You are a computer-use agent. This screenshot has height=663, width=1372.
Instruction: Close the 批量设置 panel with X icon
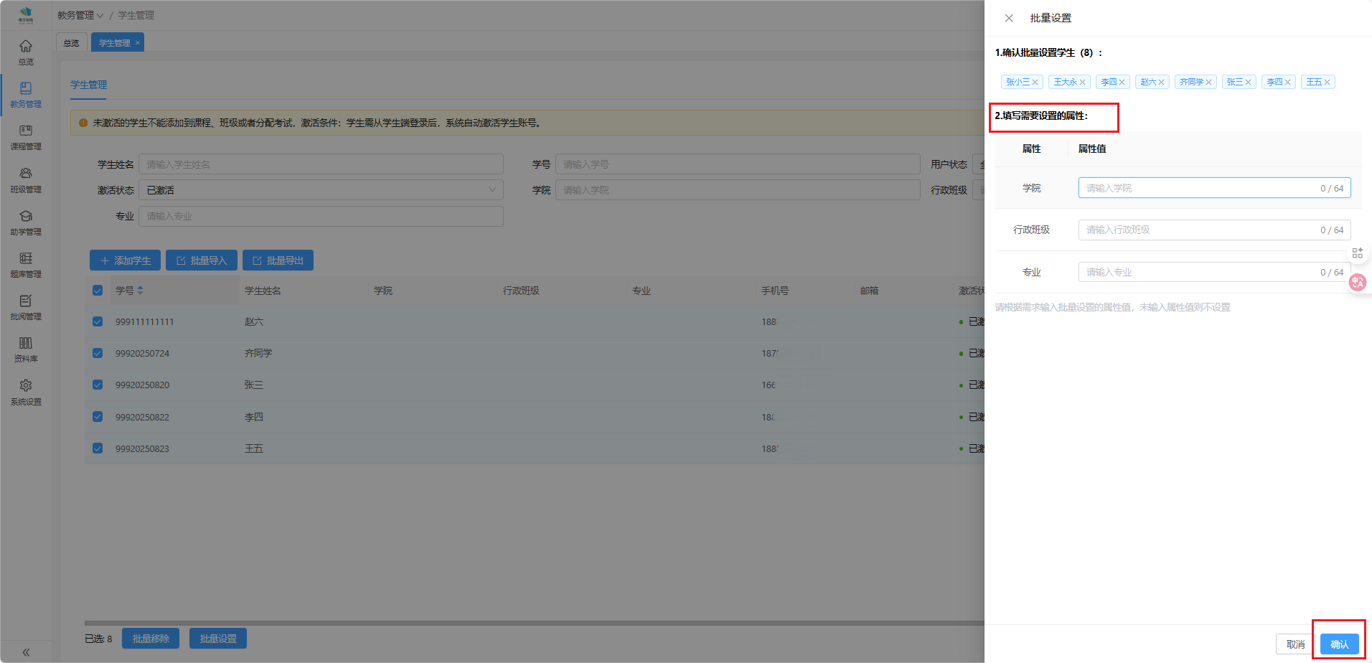[1009, 18]
